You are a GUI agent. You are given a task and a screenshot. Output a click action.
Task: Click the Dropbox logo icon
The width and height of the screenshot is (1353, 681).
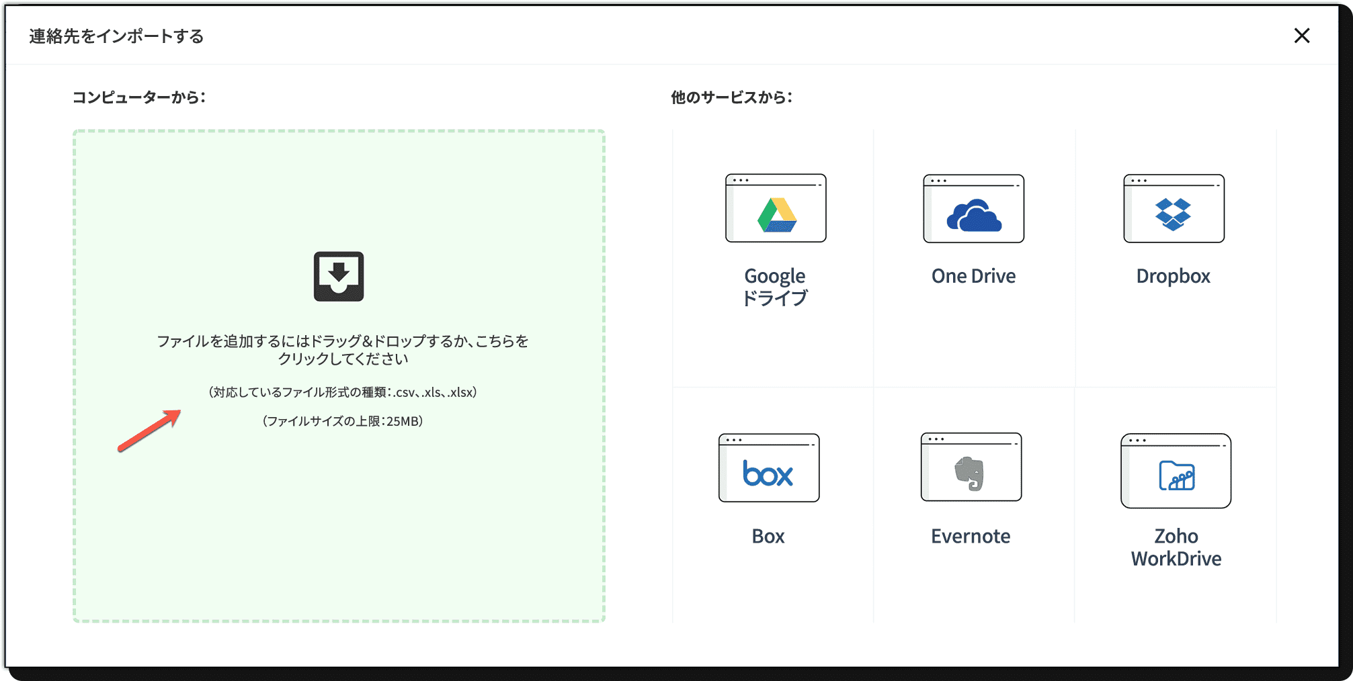(1173, 215)
